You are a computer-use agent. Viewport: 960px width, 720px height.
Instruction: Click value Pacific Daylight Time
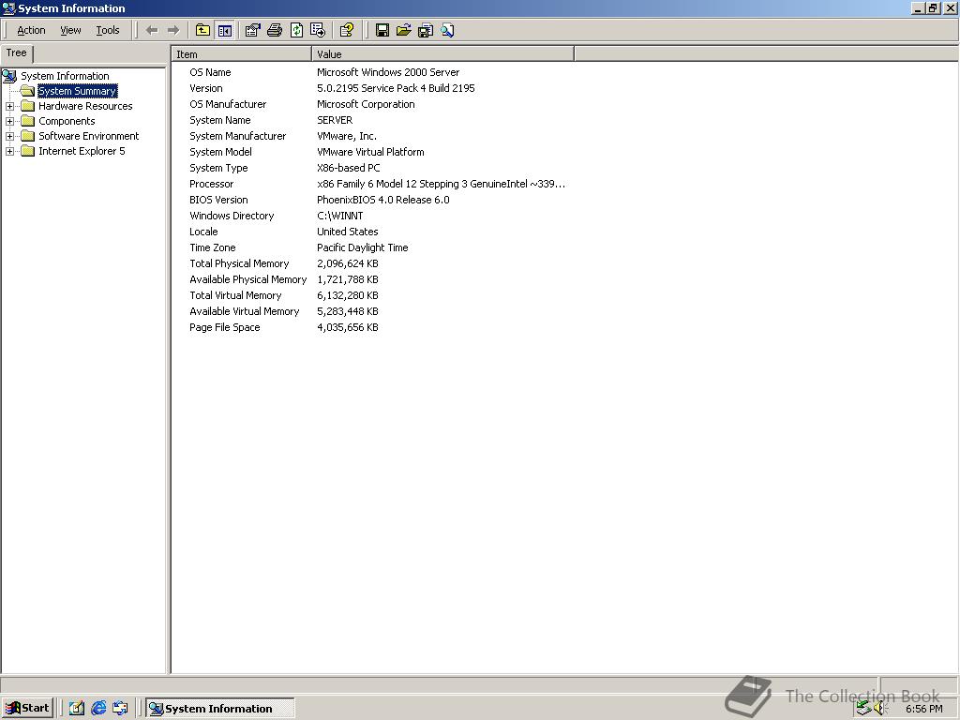(363, 247)
